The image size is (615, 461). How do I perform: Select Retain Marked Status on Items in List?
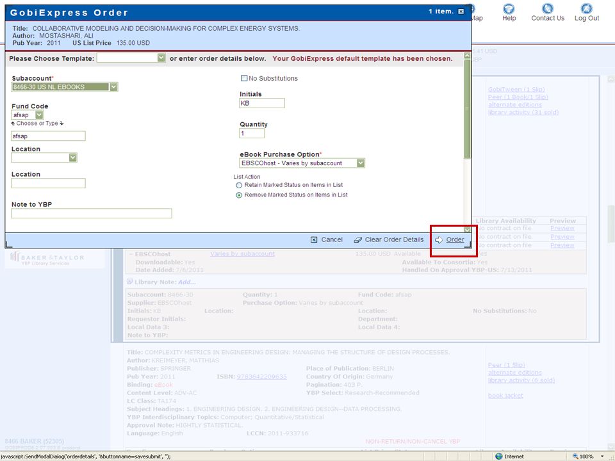[x=239, y=185]
